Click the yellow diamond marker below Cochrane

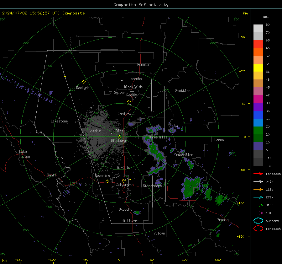pyautogui.click(x=107, y=181)
